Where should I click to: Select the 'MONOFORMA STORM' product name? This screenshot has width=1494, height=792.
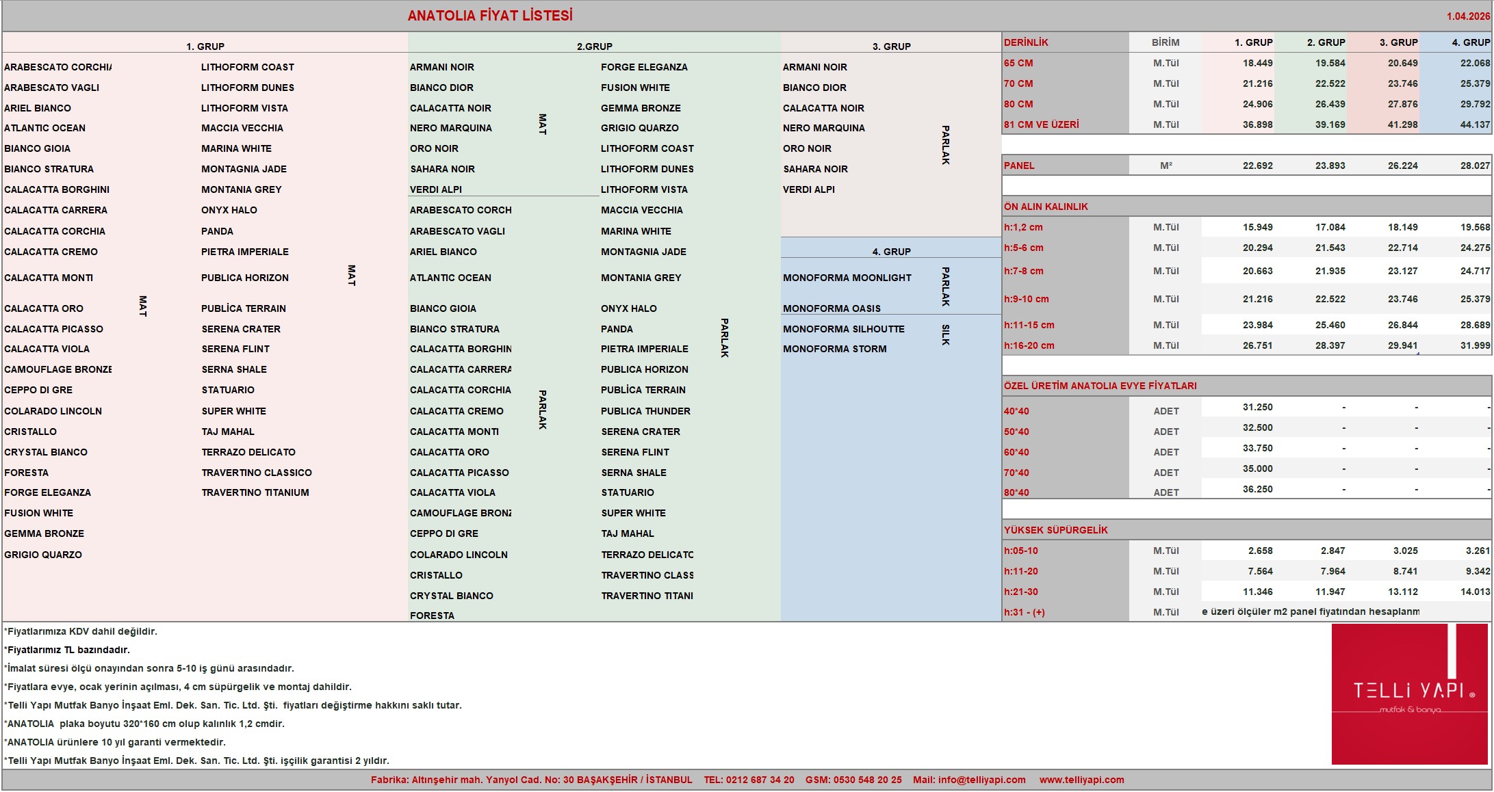coord(835,349)
